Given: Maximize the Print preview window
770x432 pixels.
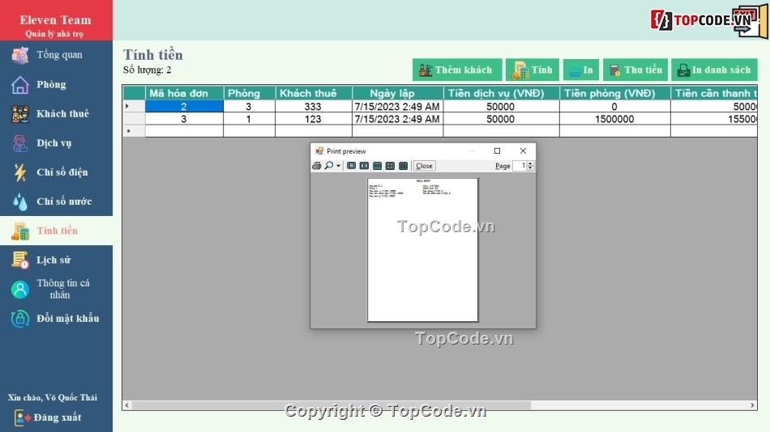Looking at the screenshot, I should point(497,150).
